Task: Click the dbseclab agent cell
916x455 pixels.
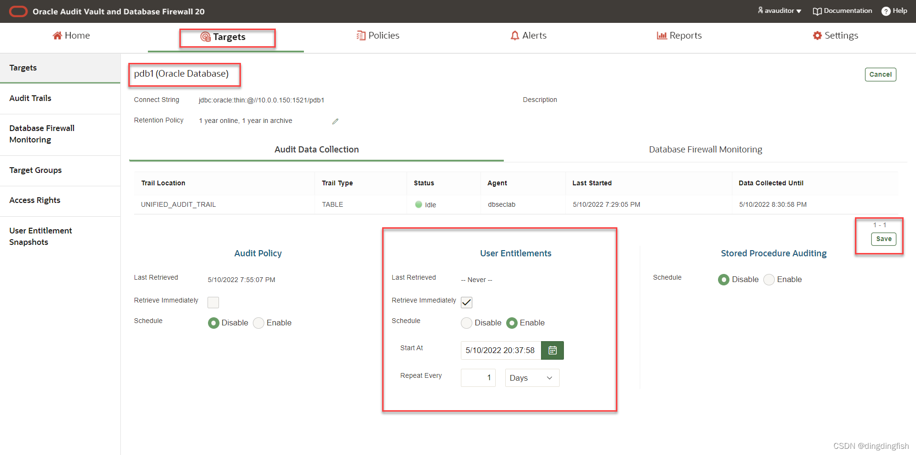Action: [501, 205]
